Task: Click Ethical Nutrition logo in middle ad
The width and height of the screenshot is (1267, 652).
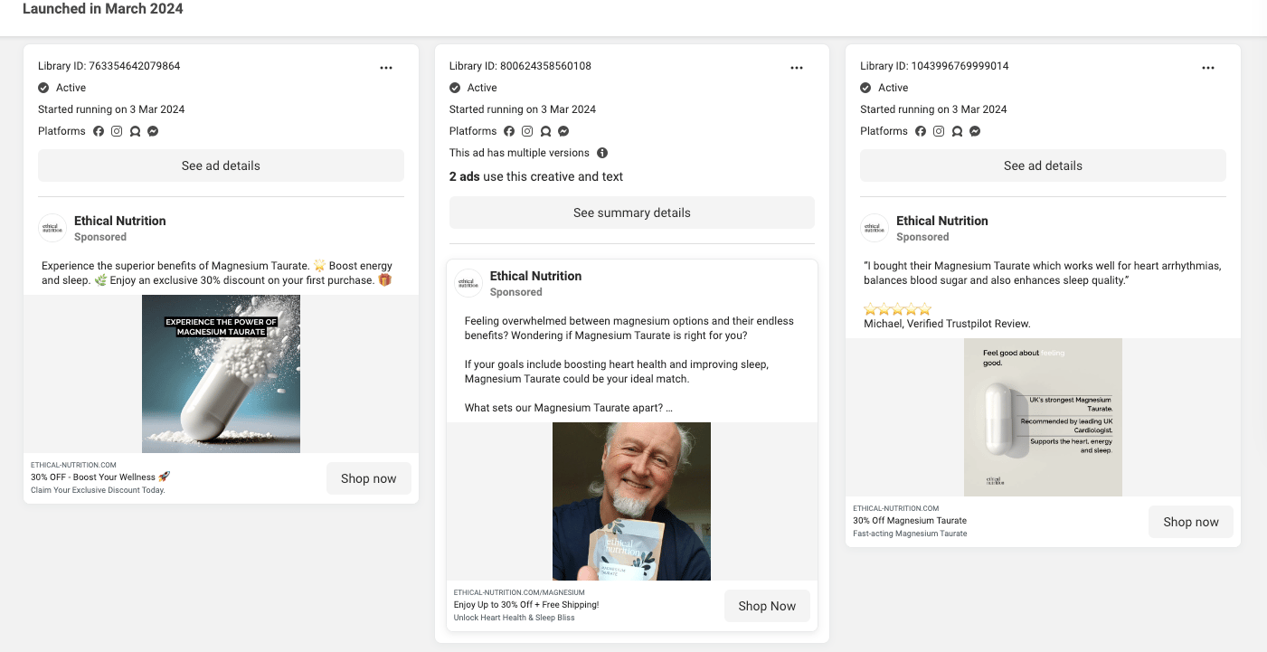Action: point(468,283)
